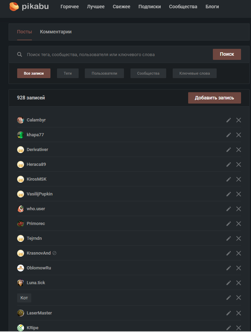Screen dimensions: 251x332
Task: Edit the Luna.tick entry
Action: pos(228,283)
